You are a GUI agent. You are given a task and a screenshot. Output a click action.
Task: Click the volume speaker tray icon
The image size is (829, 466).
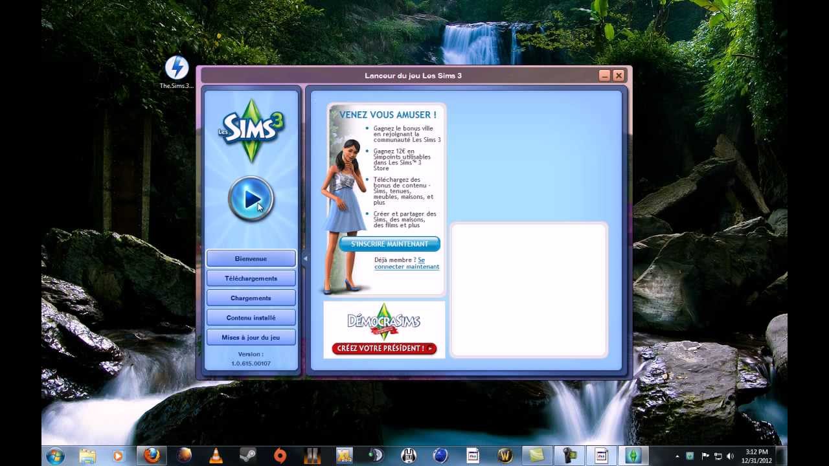(x=730, y=456)
